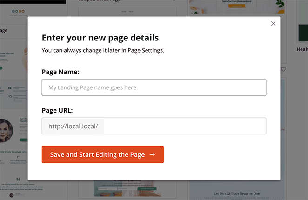308x200 pixels.
Task: Click the Page URL label
Action: point(57,111)
